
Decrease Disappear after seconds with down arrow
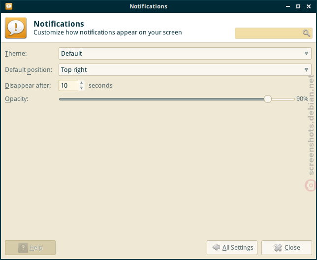(82, 88)
